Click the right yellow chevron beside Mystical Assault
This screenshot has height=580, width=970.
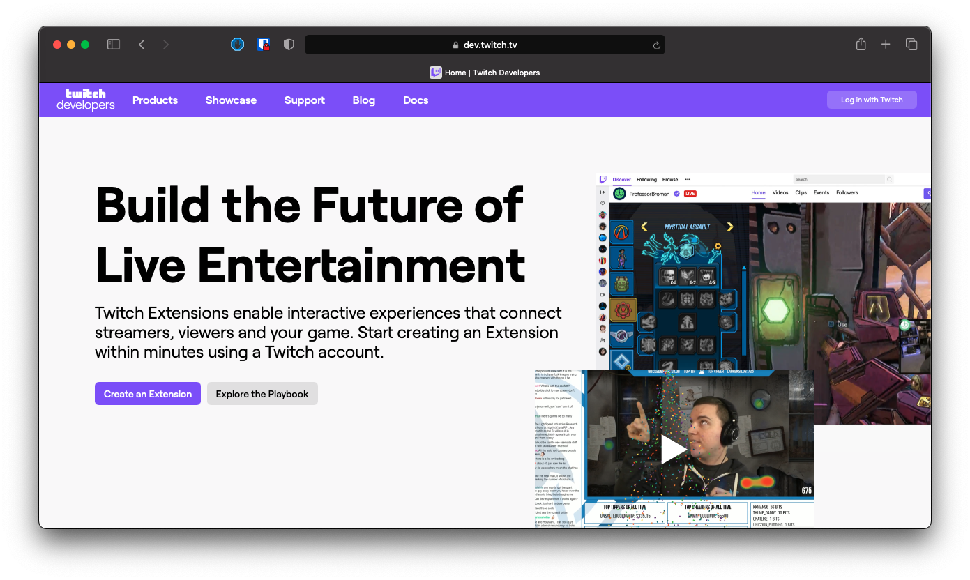(729, 227)
